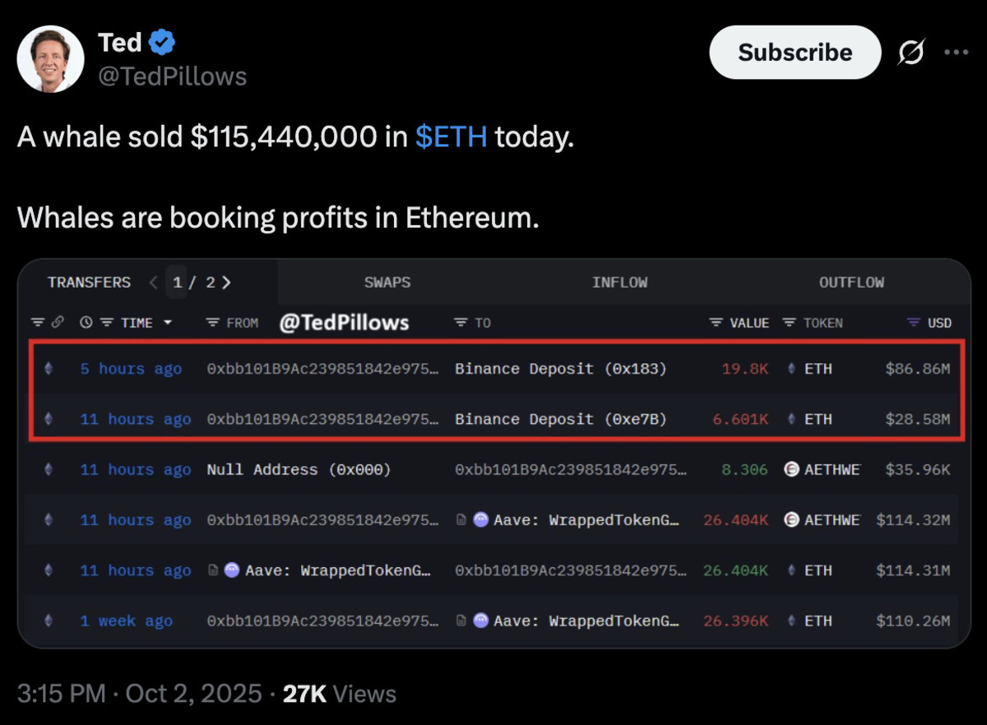Click the VALUE column filter icon
This screenshot has width=987, height=725.
[716, 323]
